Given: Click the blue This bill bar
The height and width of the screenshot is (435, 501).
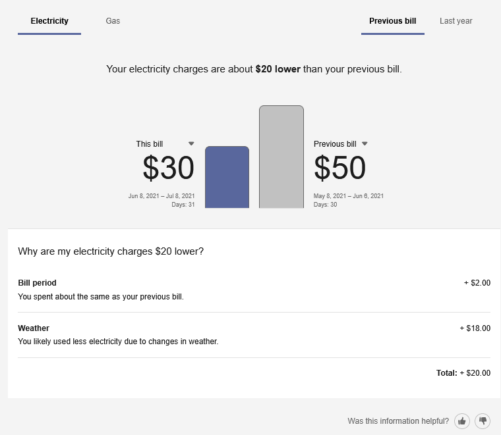Looking at the screenshot, I should click(x=227, y=178).
